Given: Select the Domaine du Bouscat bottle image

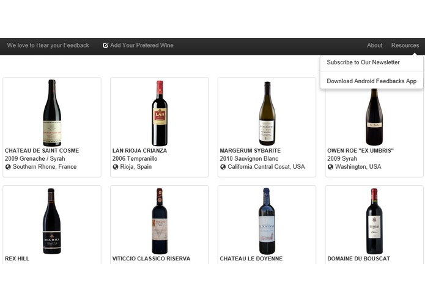Looking at the screenshot, I should coord(374,221).
